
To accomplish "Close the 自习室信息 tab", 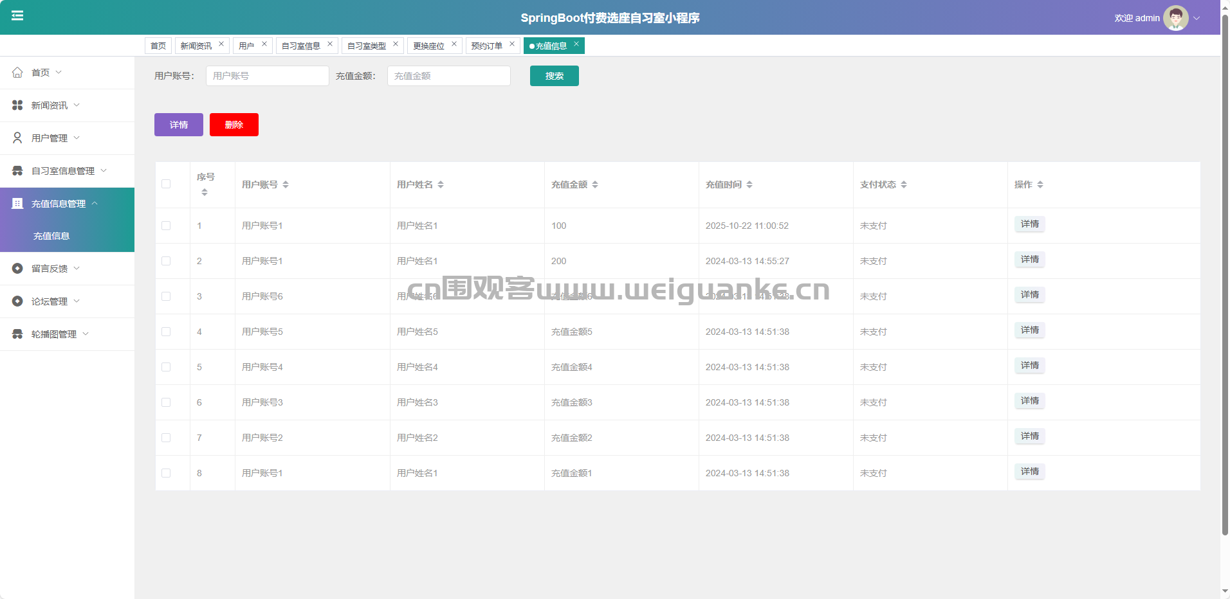I will point(330,44).
